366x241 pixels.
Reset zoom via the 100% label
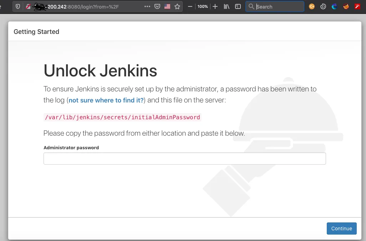tap(203, 6)
